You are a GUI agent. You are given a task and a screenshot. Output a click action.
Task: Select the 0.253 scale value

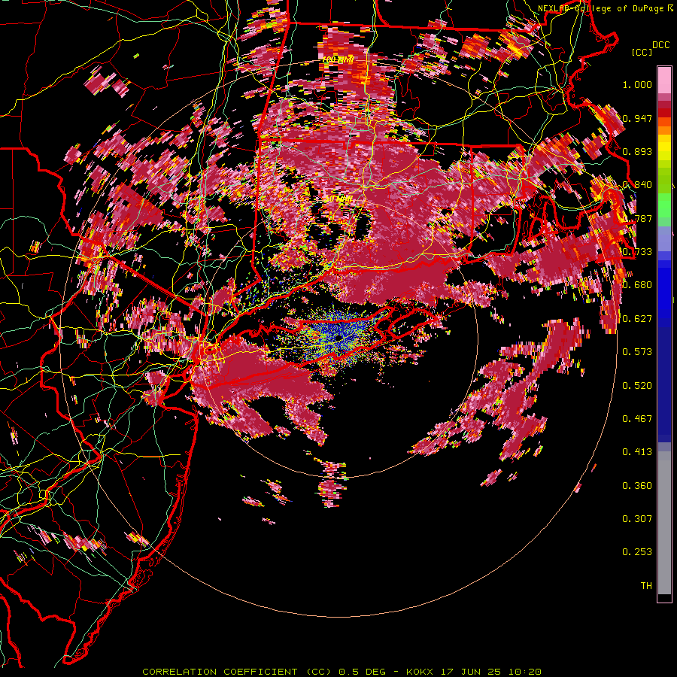pyautogui.click(x=637, y=552)
